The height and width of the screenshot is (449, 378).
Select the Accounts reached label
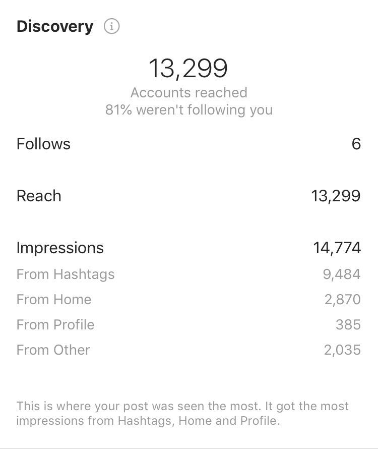tap(189, 92)
